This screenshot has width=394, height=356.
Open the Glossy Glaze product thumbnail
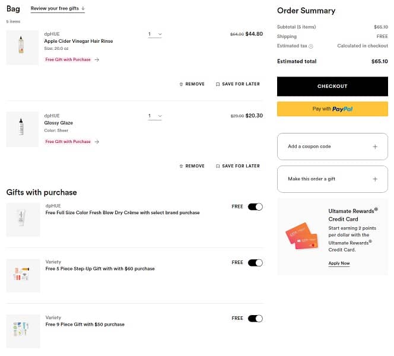click(23, 129)
